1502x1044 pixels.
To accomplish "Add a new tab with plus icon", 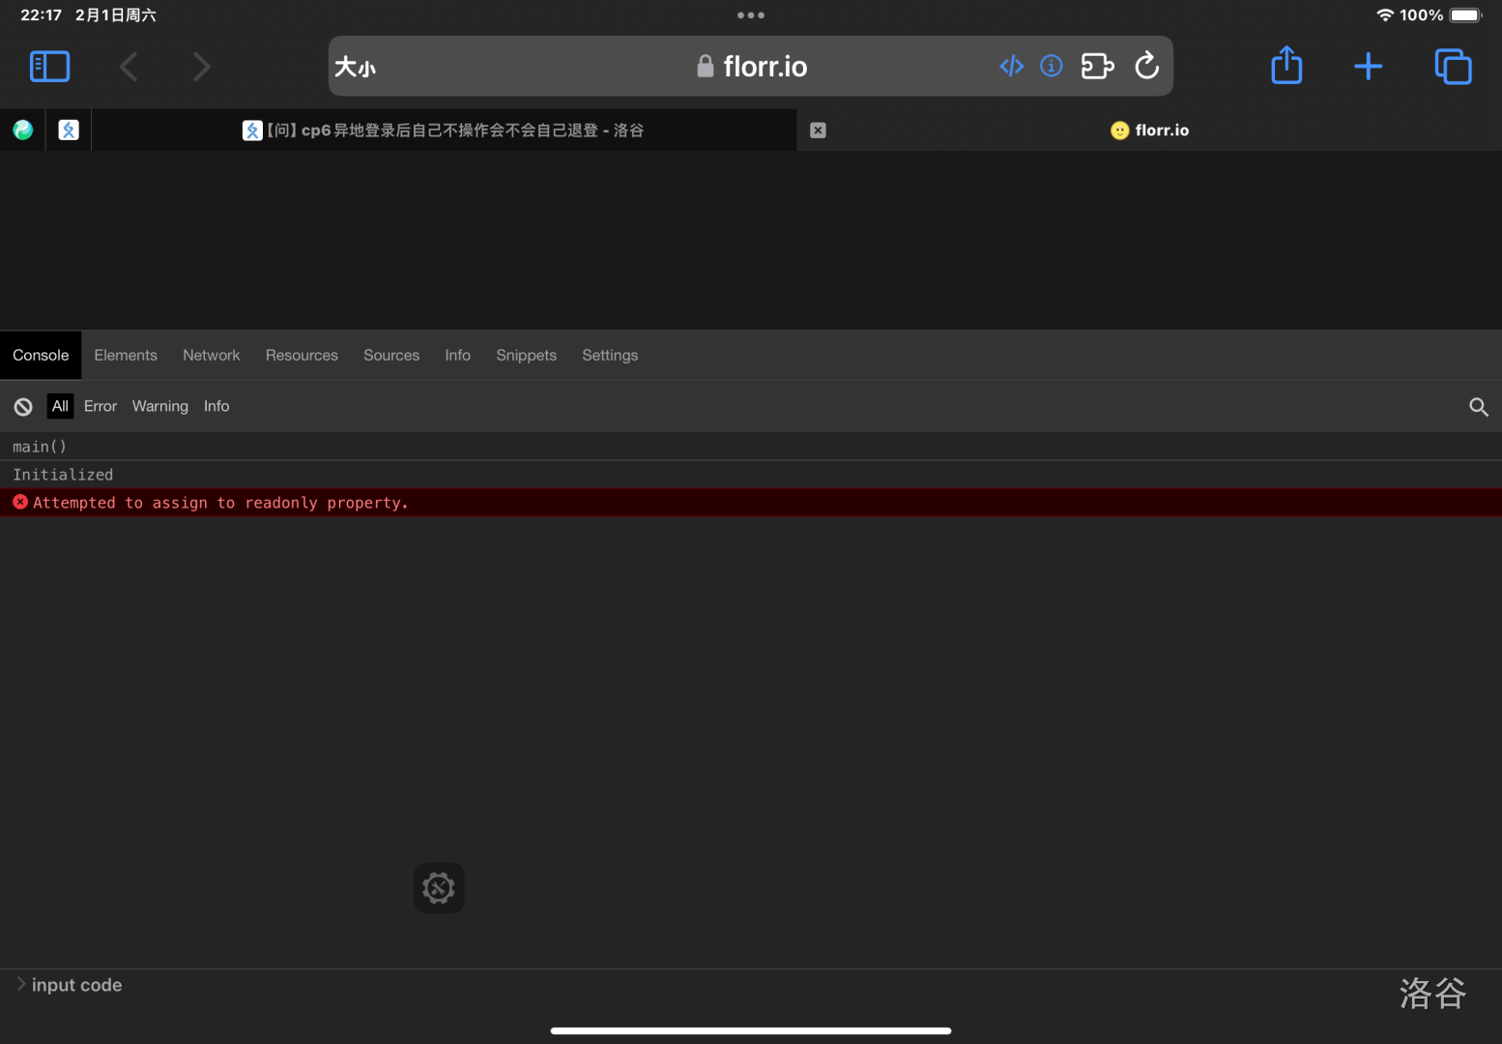I will [x=1368, y=66].
